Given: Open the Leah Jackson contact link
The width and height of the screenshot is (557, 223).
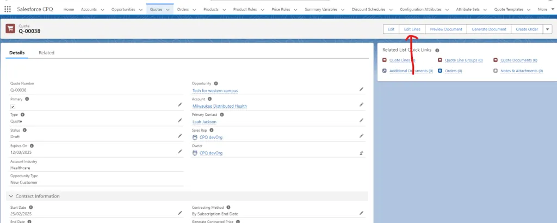Looking at the screenshot, I should click(x=205, y=122).
